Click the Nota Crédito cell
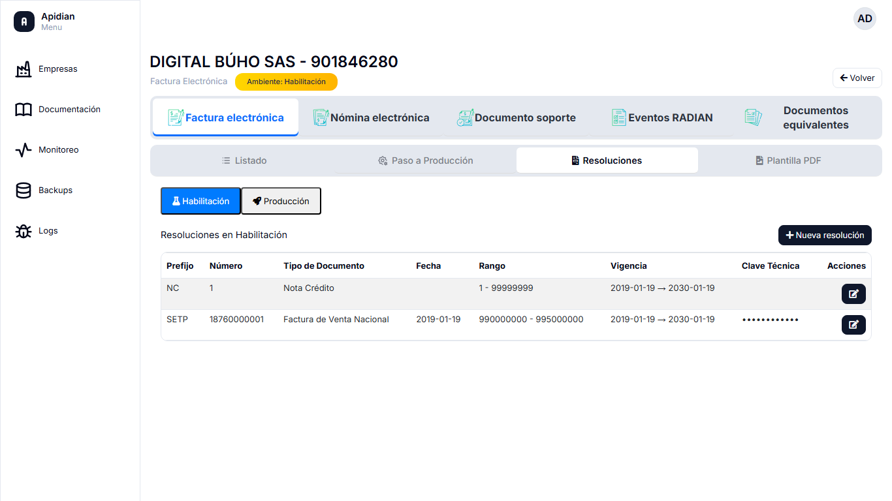This screenshot has width=892, height=501. (309, 288)
